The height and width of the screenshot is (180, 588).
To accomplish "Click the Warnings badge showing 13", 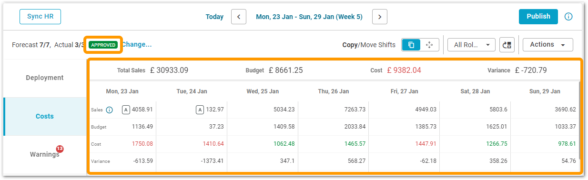I will click(60, 149).
